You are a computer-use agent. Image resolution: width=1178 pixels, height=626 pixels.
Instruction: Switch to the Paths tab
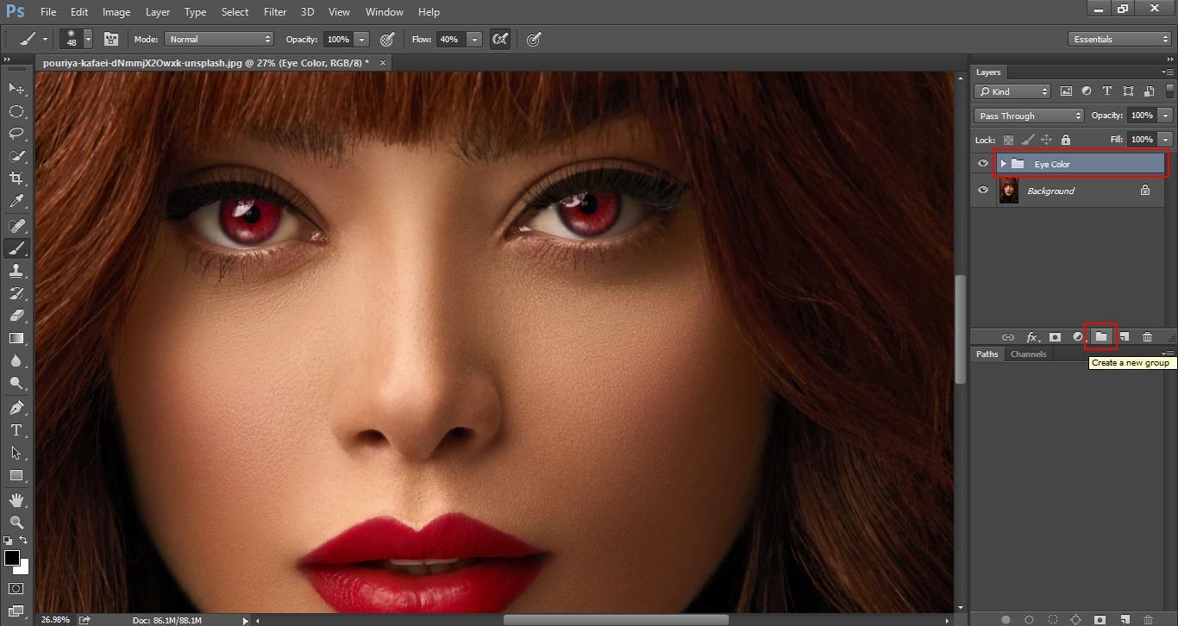(x=987, y=354)
